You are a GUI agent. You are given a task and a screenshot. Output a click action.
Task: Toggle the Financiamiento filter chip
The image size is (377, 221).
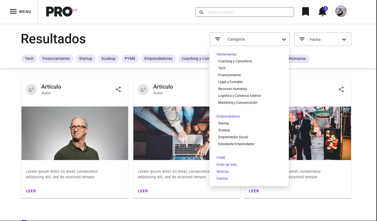56,59
